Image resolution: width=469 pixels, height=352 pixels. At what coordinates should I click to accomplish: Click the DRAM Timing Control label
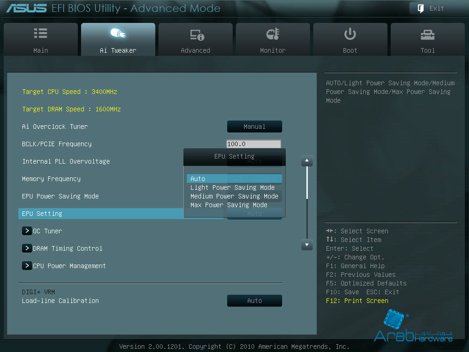68,248
